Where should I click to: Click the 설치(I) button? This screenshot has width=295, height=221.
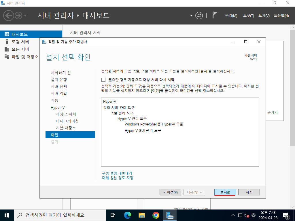pyautogui.click(x=225, y=192)
